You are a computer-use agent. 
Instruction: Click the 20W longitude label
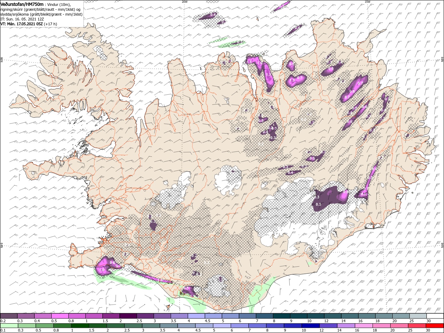pos(185,2)
